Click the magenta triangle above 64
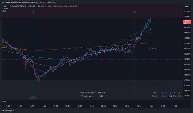Image resolution: width=193 pixels, height=113 pixels. [166, 93]
